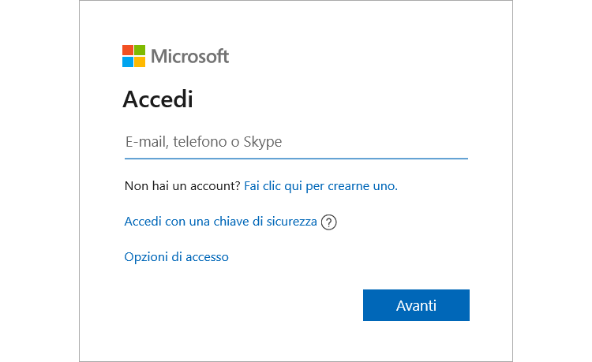Click the blue underline of the email field
The width and height of the screenshot is (592, 362).
click(x=296, y=159)
